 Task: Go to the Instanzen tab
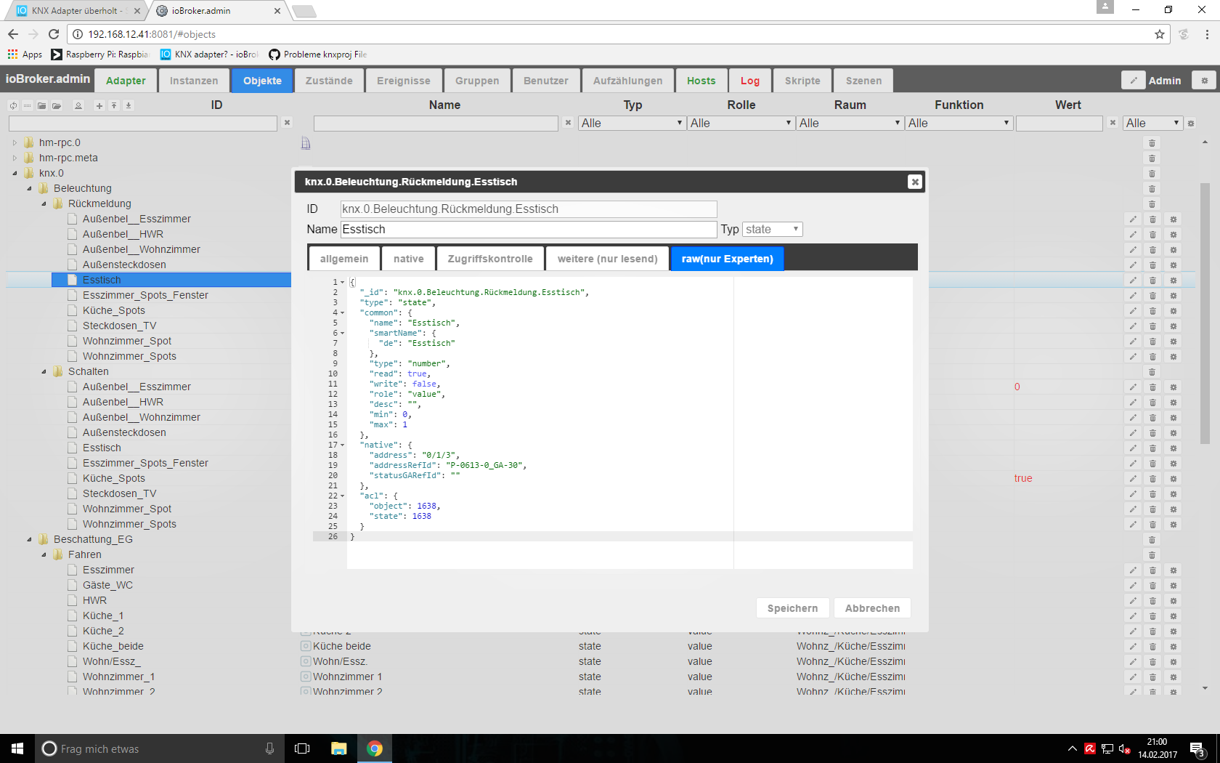click(x=194, y=81)
